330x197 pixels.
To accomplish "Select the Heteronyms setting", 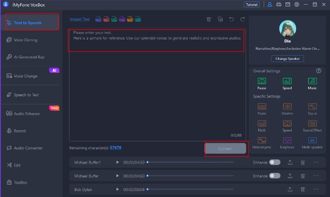I will click(x=261, y=143).
